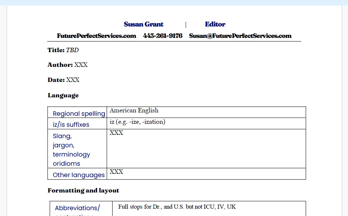Click the phone number 443-261-9176
The width and height of the screenshot is (348, 216).
(x=163, y=36)
